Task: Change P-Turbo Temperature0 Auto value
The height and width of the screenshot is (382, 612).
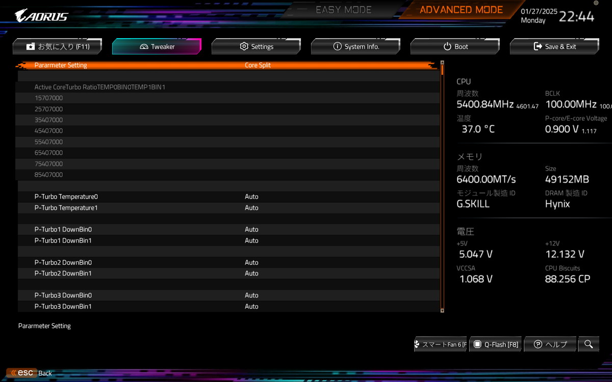Action: pos(251,197)
